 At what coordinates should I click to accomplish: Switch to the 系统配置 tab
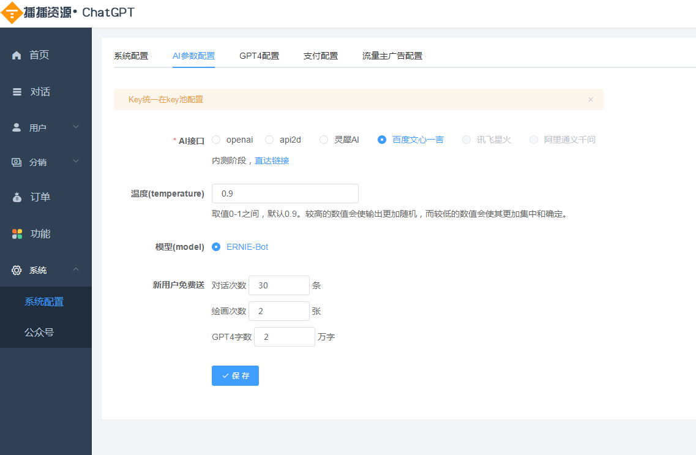click(131, 56)
